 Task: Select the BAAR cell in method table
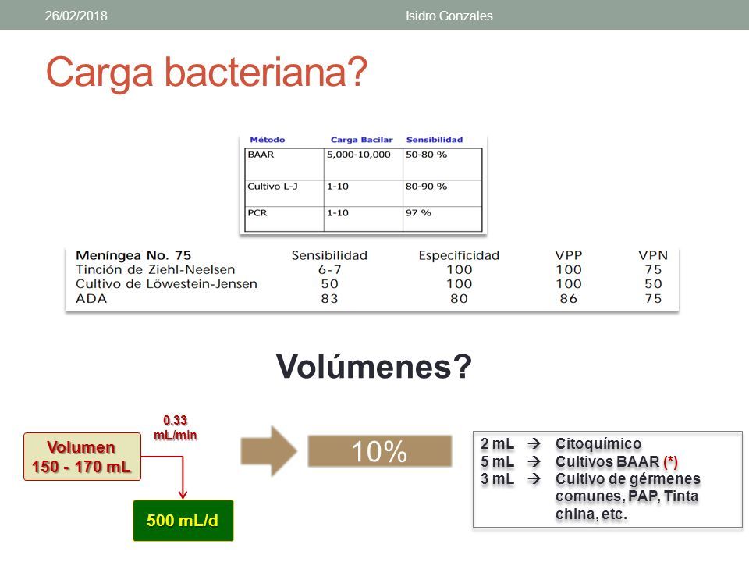[x=284, y=164]
